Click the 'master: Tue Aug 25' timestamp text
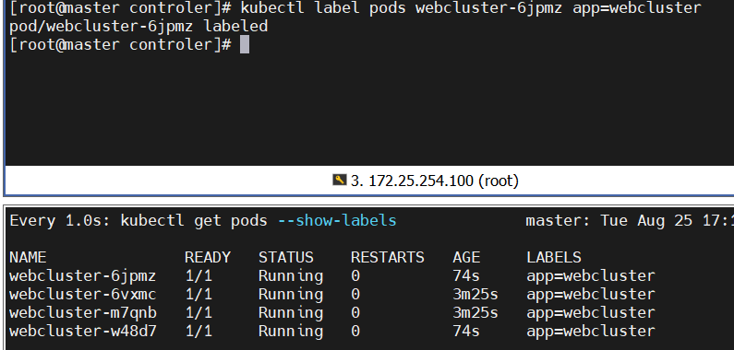 click(x=609, y=220)
